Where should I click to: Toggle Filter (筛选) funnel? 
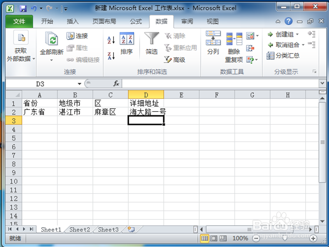(152, 44)
